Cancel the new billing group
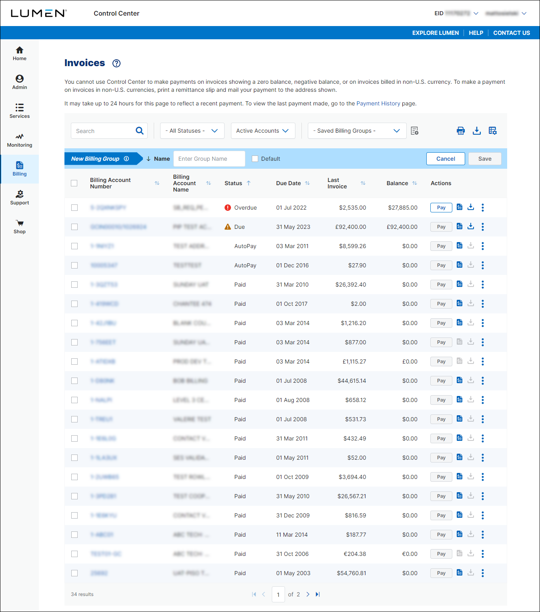Image resolution: width=540 pixels, height=612 pixels. (446, 159)
